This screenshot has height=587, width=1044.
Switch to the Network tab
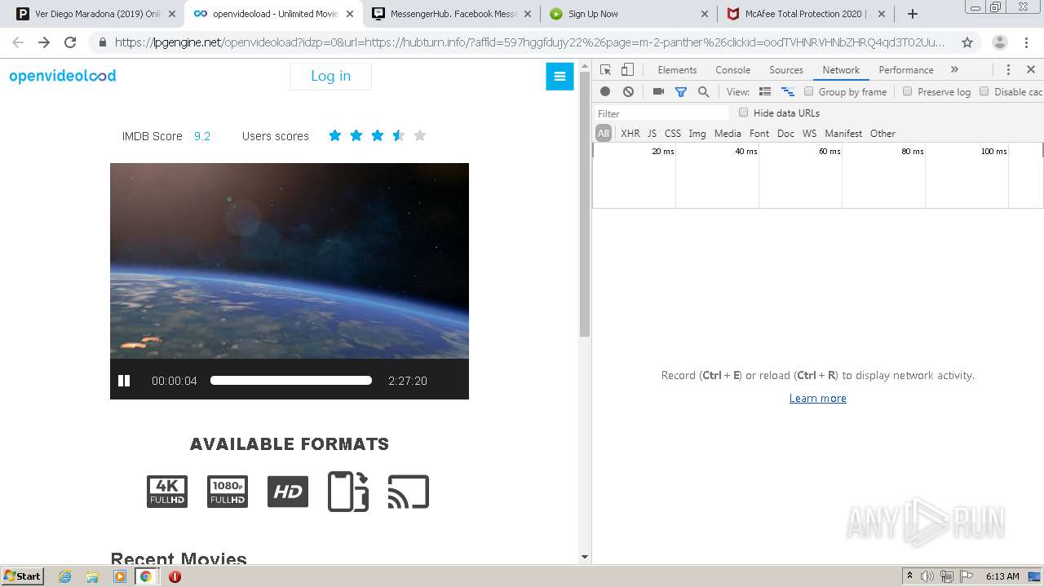841,70
